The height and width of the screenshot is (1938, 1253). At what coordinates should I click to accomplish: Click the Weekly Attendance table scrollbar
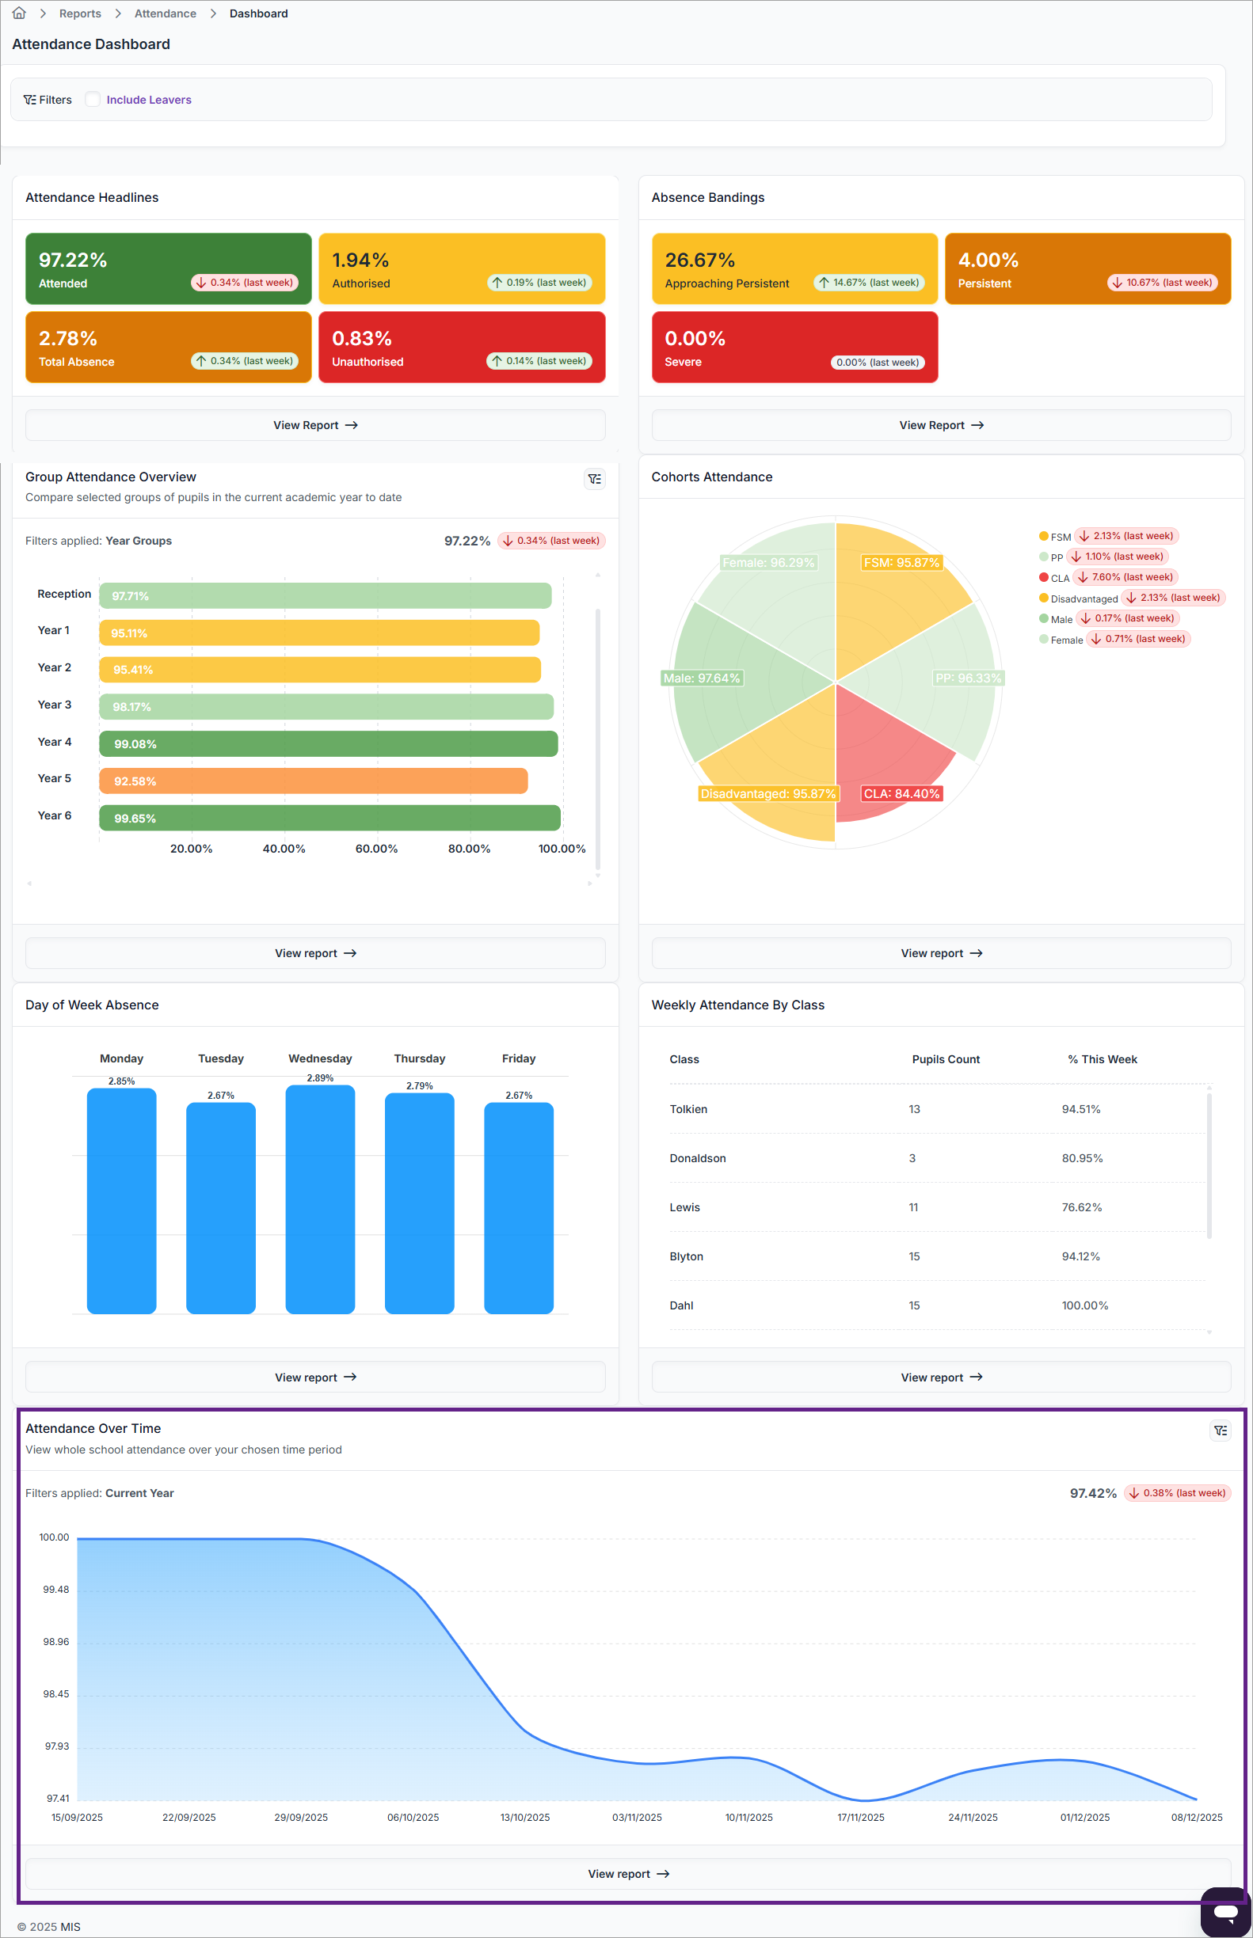pyautogui.click(x=1209, y=1165)
